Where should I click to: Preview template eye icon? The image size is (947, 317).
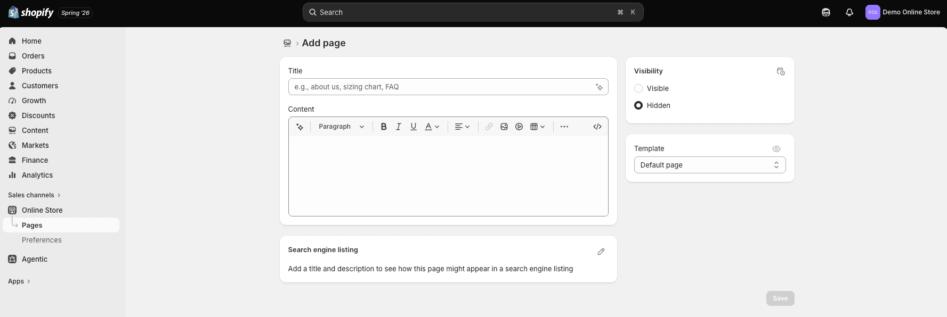776,149
